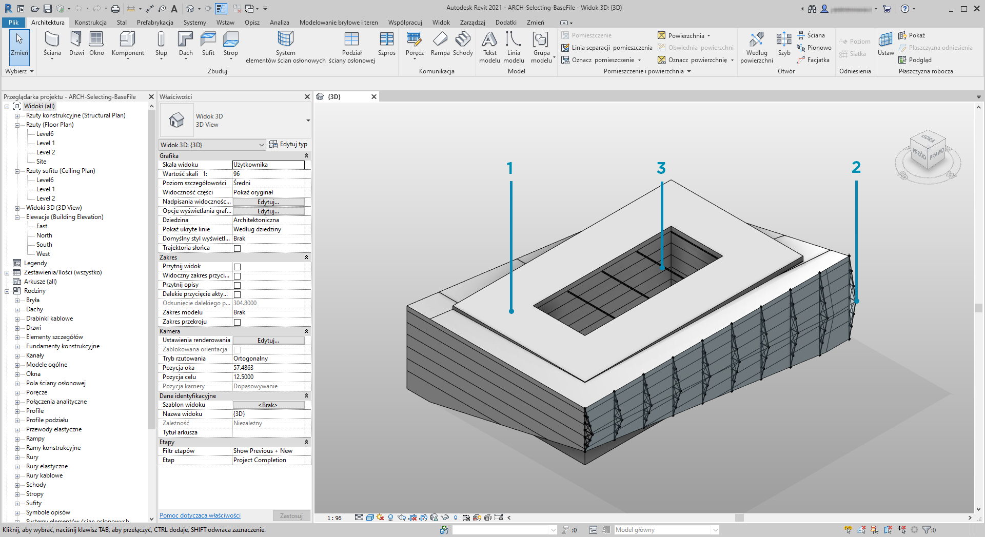Expand Rzuty konstrukcyjne (Structural Plan) node

17,115
